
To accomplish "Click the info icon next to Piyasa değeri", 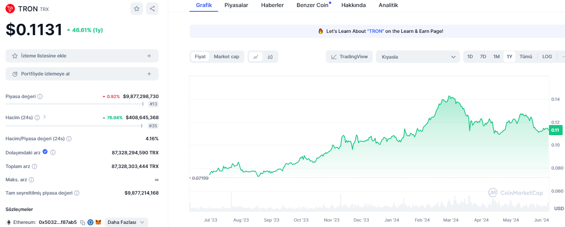I will coord(40,96).
